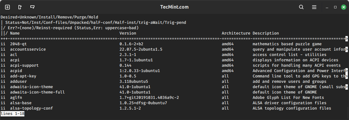Minimize the TecMint.com terminal window
Image resolution: width=349 pixels, height=120 pixels.
coord(327,7)
